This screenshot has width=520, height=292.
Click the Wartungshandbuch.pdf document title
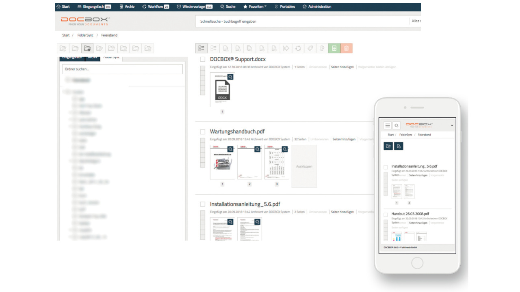coord(237,132)
